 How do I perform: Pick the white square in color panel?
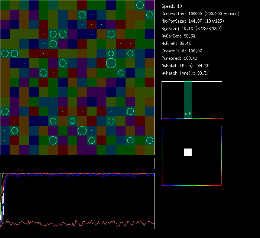click(188, 152)
